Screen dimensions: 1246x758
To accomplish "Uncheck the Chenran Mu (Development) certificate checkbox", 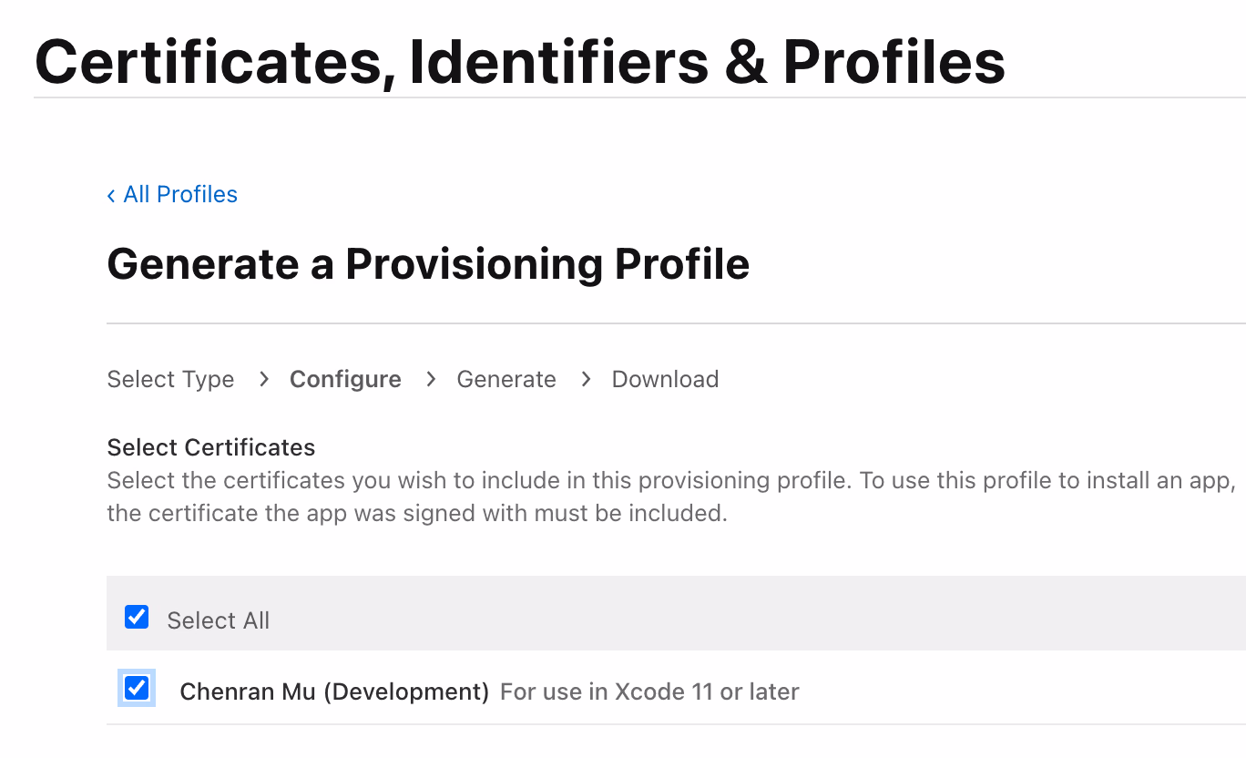I will (137, 688).
